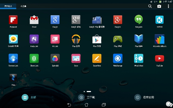Open the Play Store app
This screenshot has width=173, height=108.
[97, 39]
